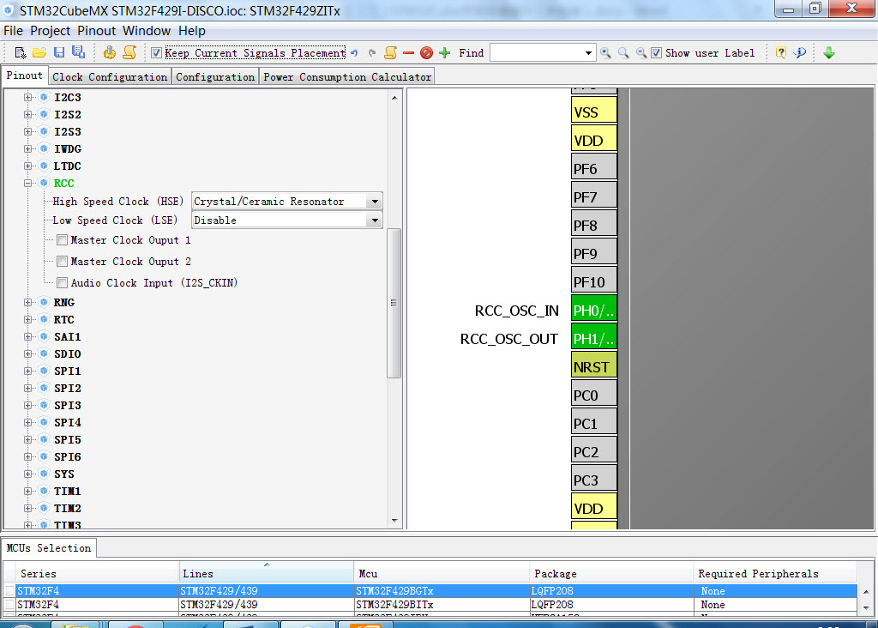This screenshot has width=878, height=628.
Task: Click the orange scroll icon after Redo
Action: pos(391,52)
